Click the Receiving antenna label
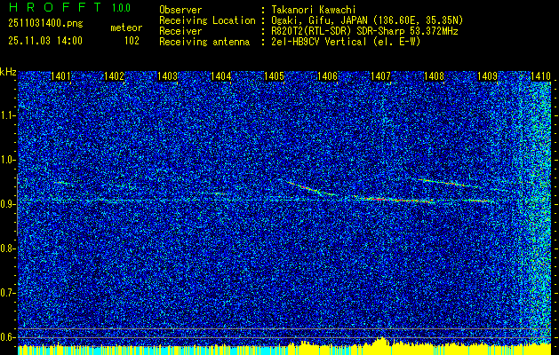 click(x=204, y=42)
